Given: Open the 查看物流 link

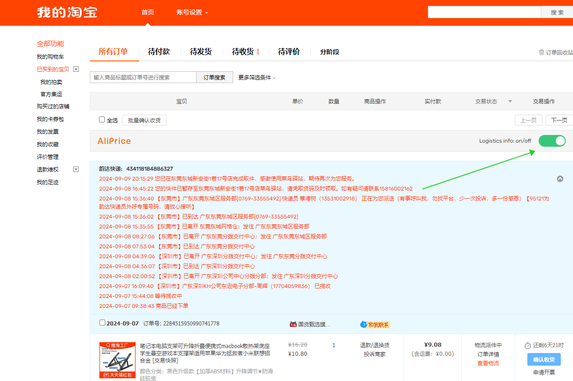Looking at the screenshot, I should click(x=488, y=363).
